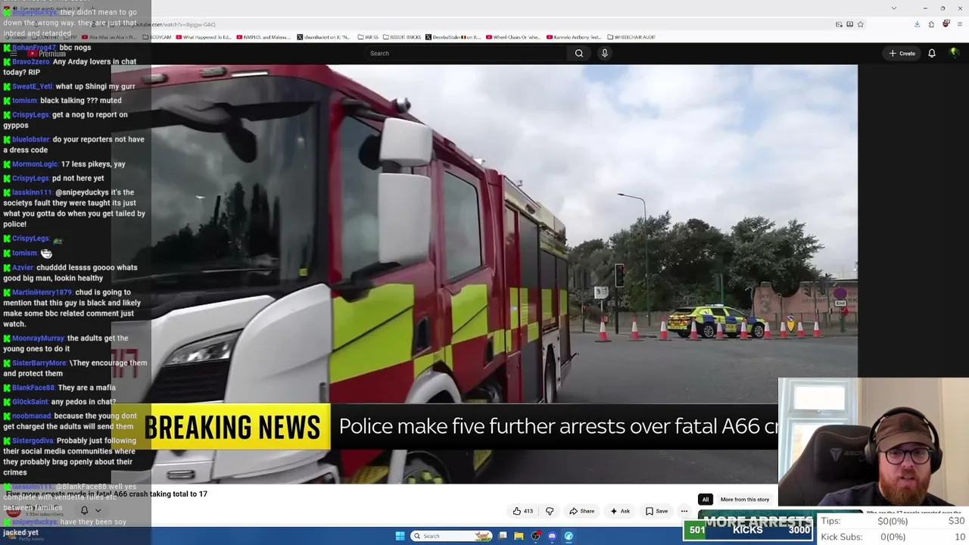Open more actions ellipsis under video
Viewport: 969px width, 545px height.
click(x=684, y=511)
